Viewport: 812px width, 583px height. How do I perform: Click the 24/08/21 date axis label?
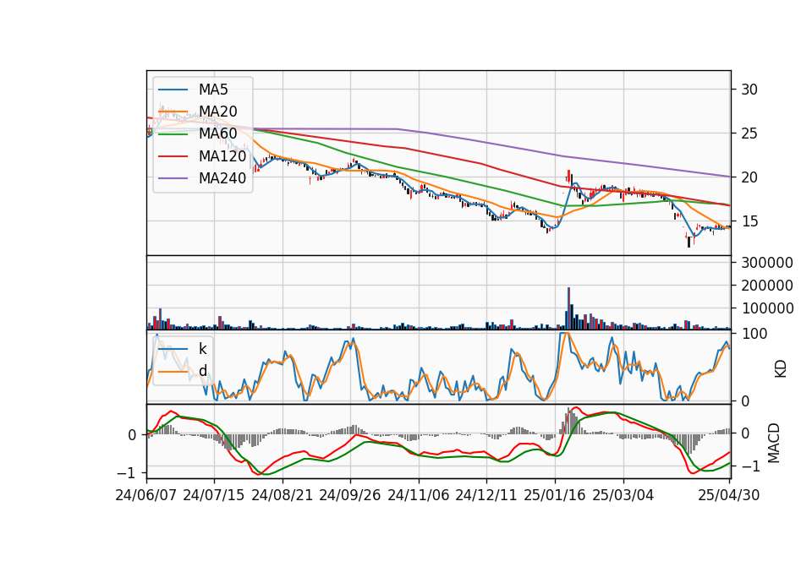[x=283, y=495]
